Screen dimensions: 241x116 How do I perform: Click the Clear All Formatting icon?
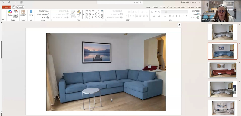(152, 12)
